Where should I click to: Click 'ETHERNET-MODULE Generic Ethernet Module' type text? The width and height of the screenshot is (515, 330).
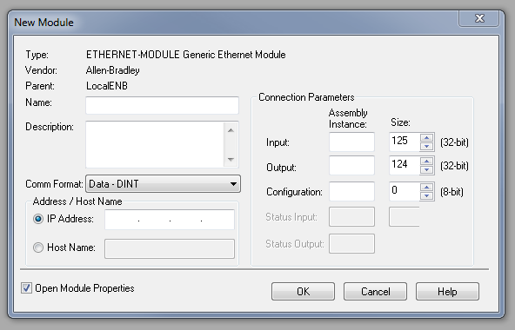(x=186, y=55)
